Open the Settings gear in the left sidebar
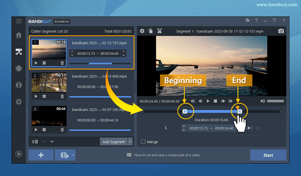301x176 pixels. (x=19, y=102)
